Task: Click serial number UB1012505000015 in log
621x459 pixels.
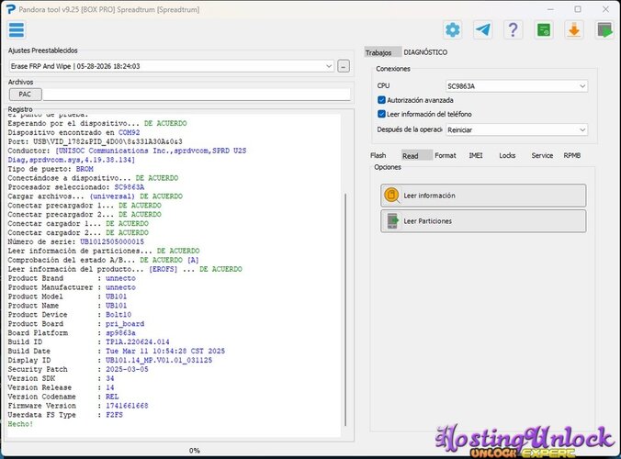Action: pyautogui.click(x=112, y=241)
